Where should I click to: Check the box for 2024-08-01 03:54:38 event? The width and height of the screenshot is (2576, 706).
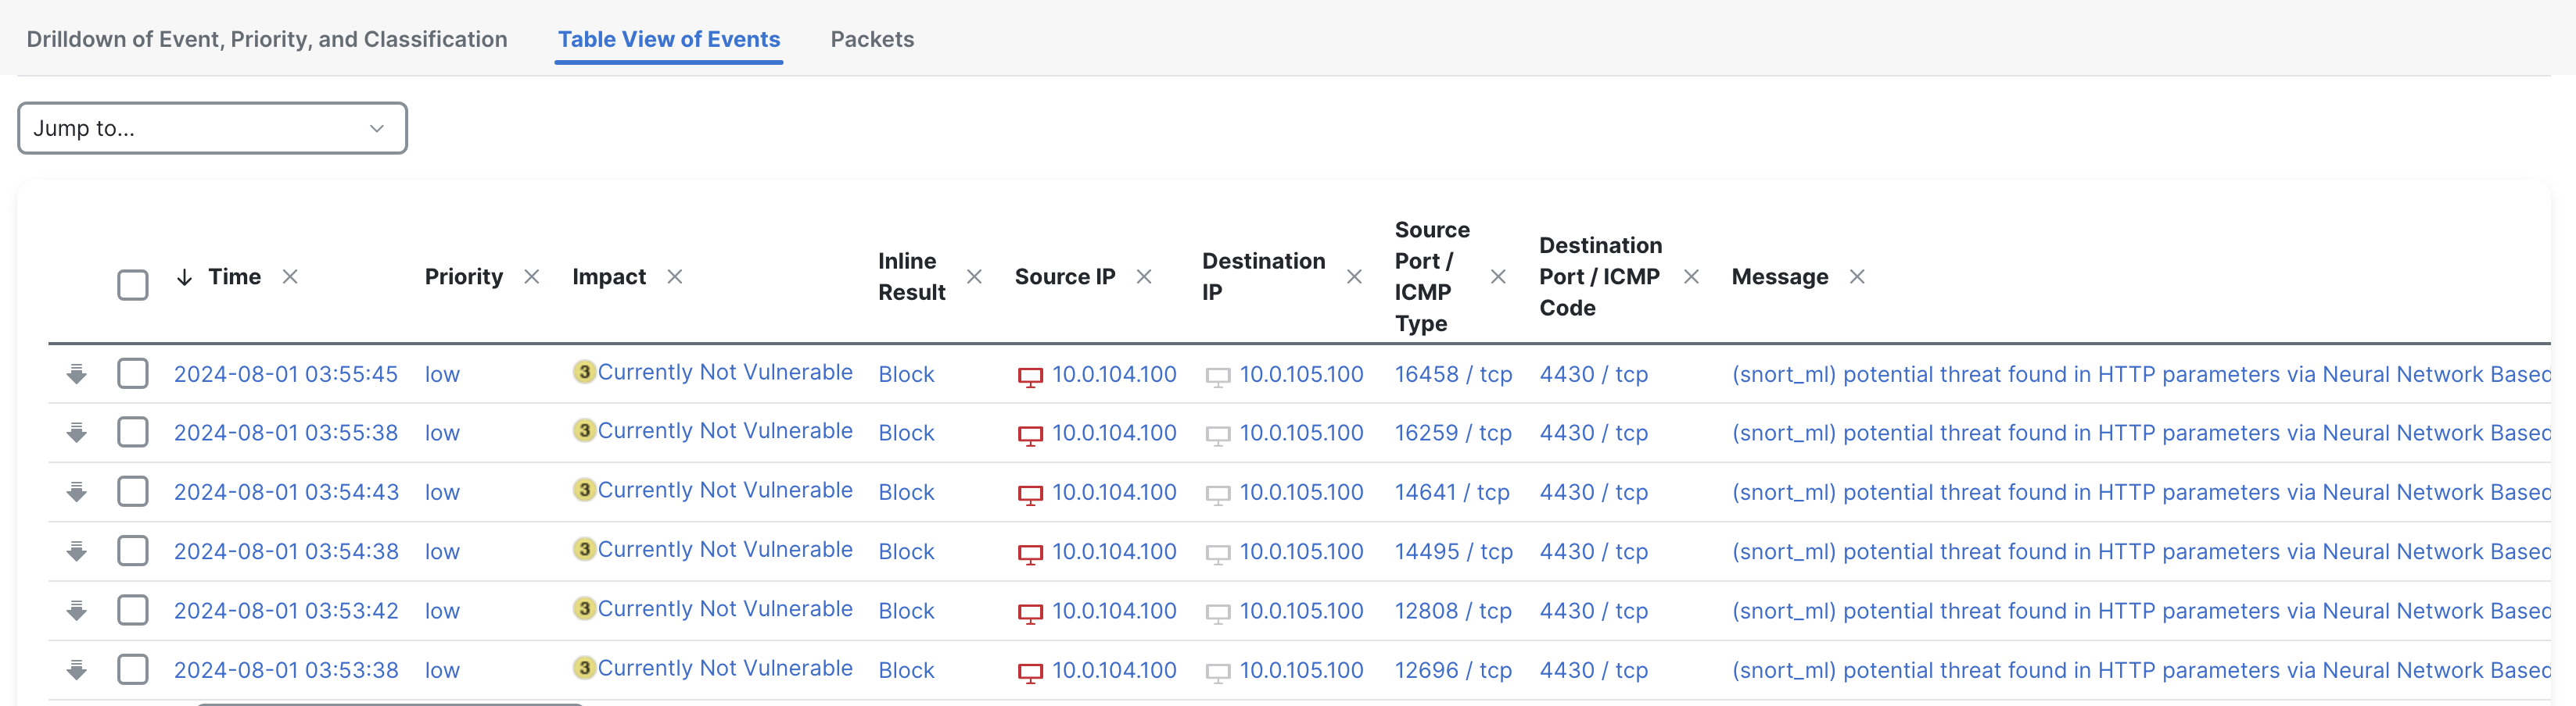(133, 551)
